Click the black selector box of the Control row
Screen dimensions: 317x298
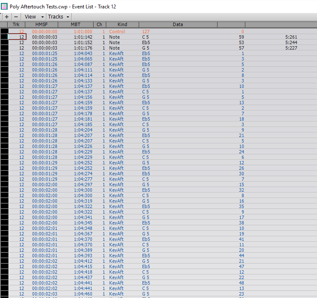point(4,32)
